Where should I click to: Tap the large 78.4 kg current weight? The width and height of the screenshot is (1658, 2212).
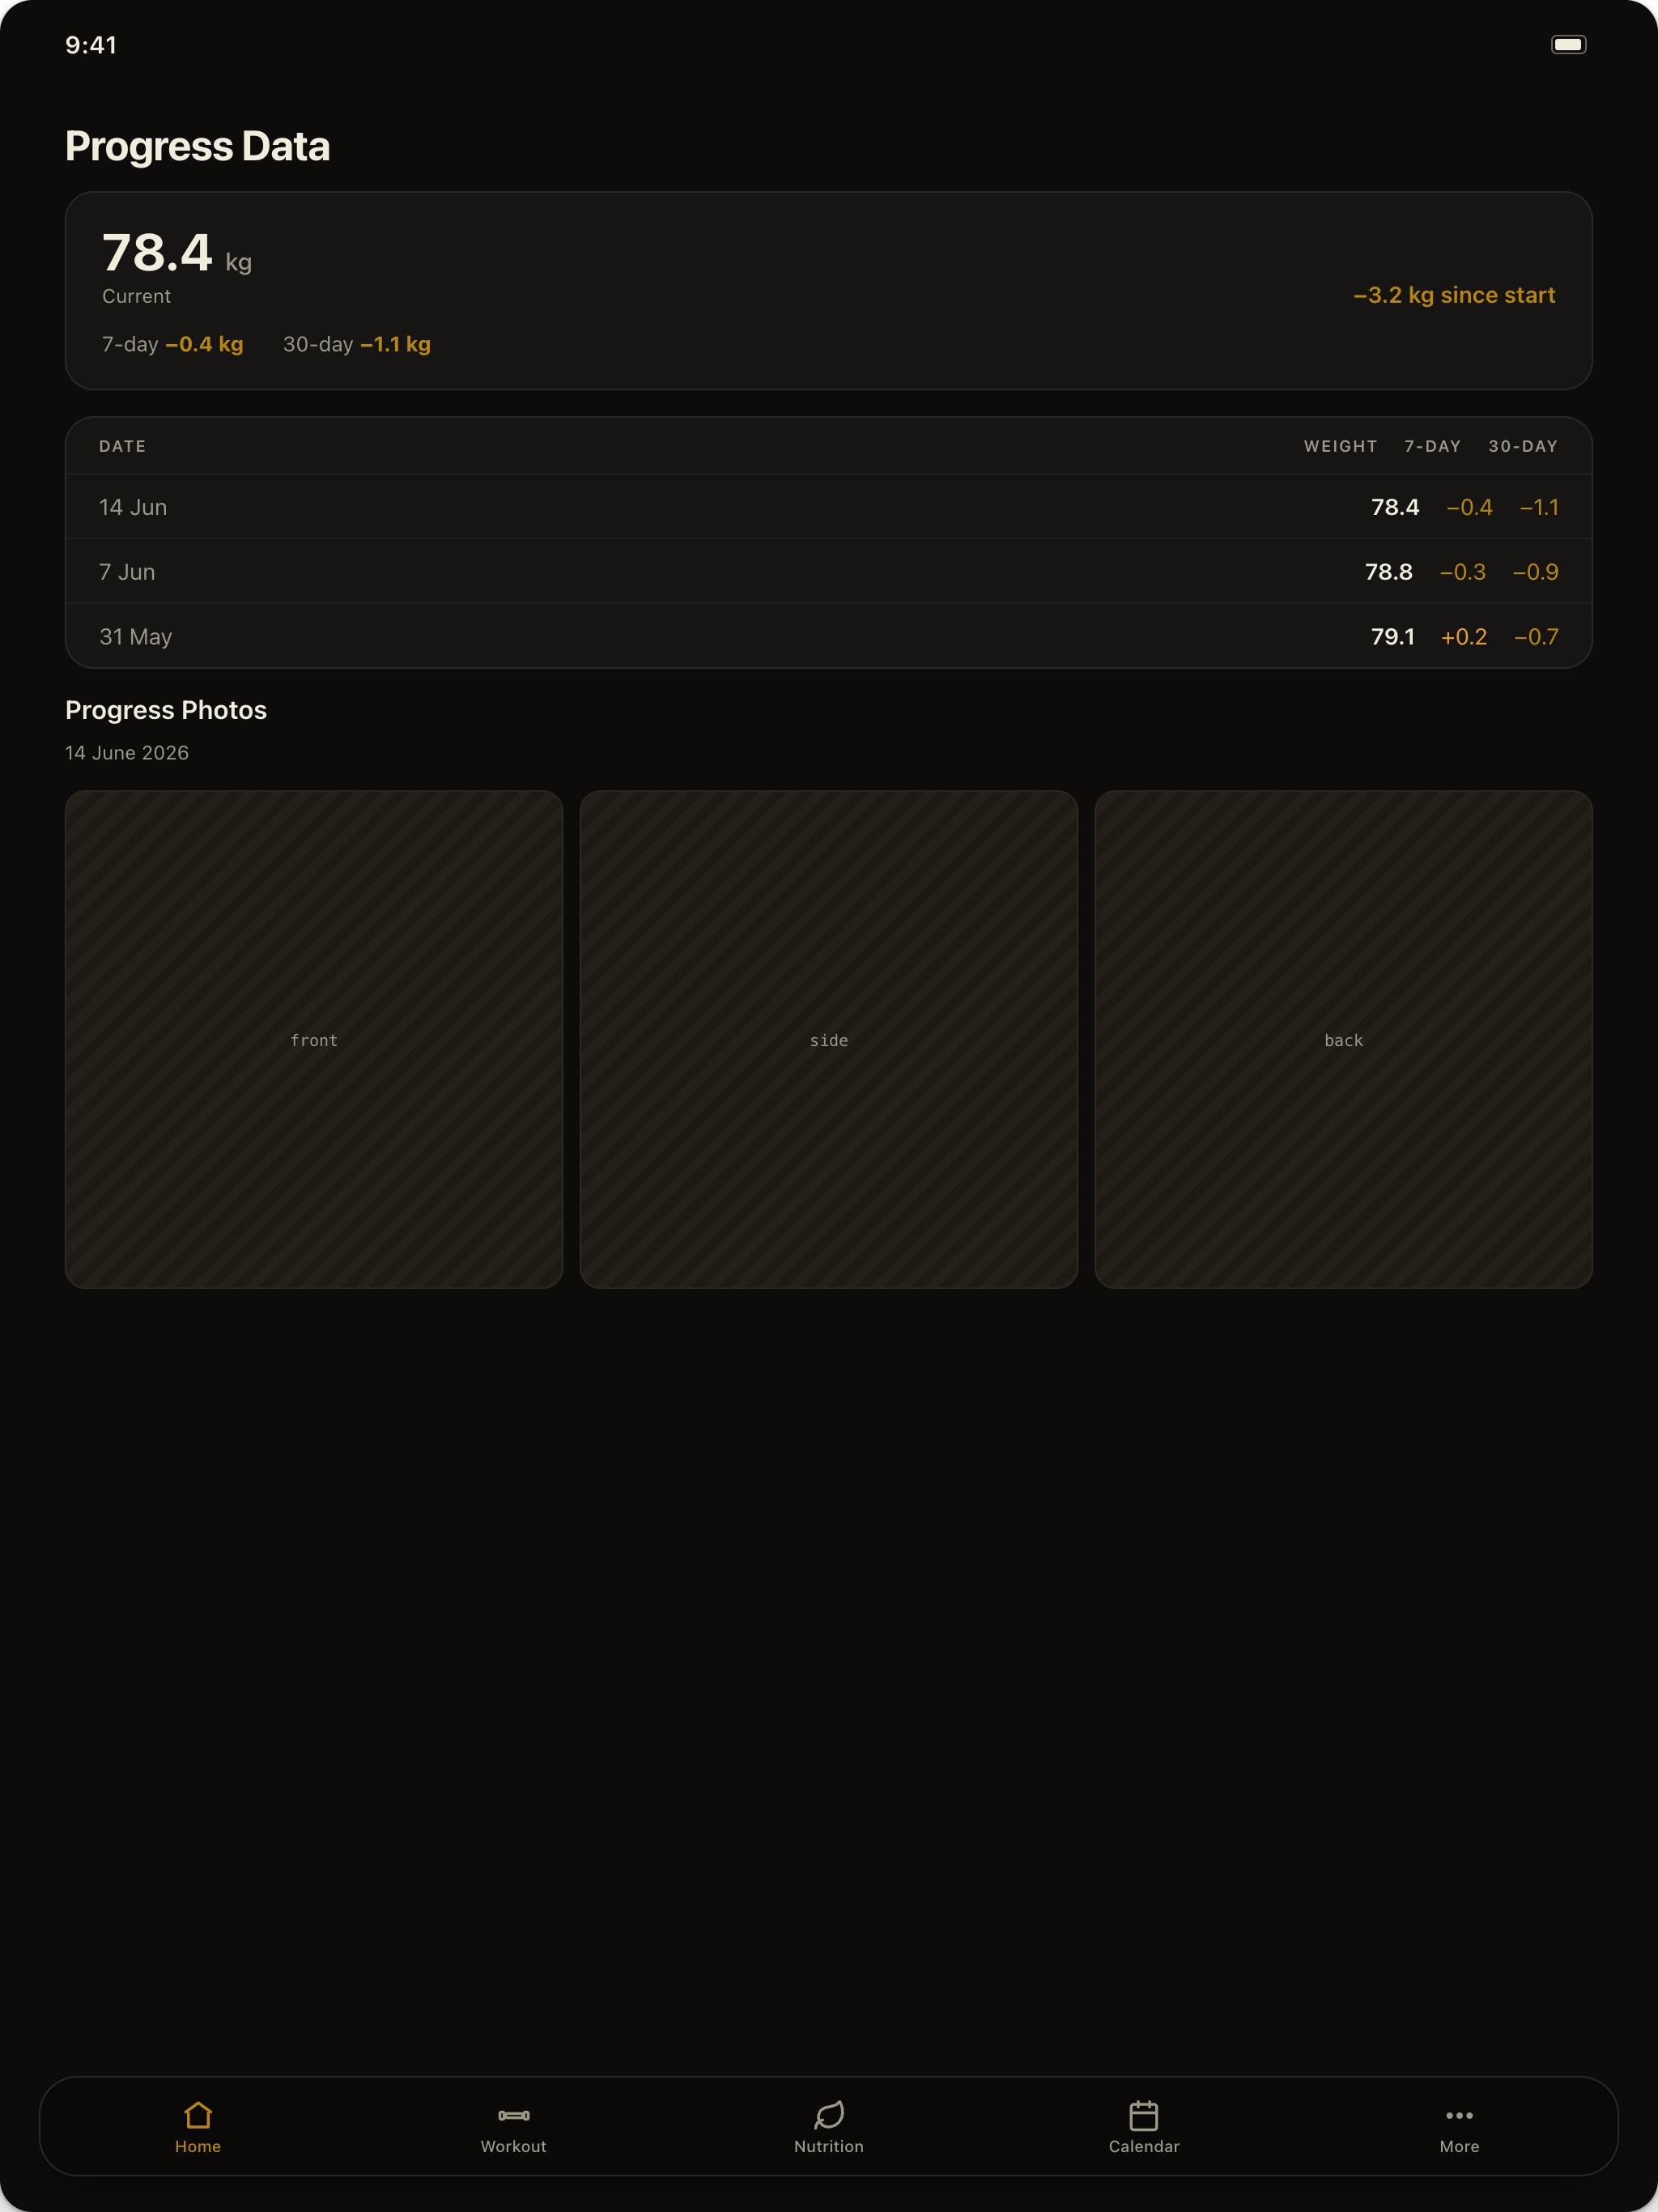click(177, 253)
